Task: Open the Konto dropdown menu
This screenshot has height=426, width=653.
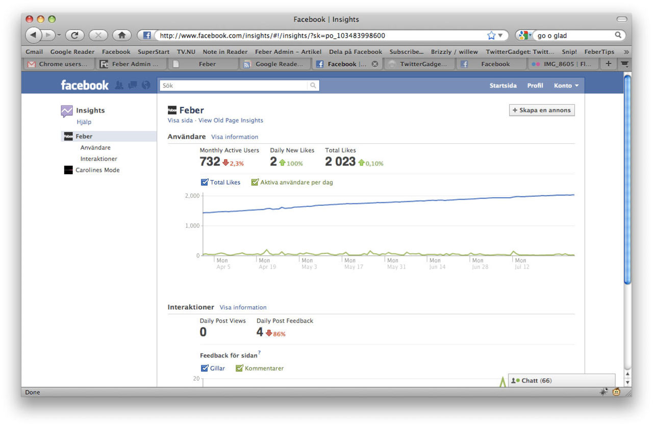Action: point(566,86)
